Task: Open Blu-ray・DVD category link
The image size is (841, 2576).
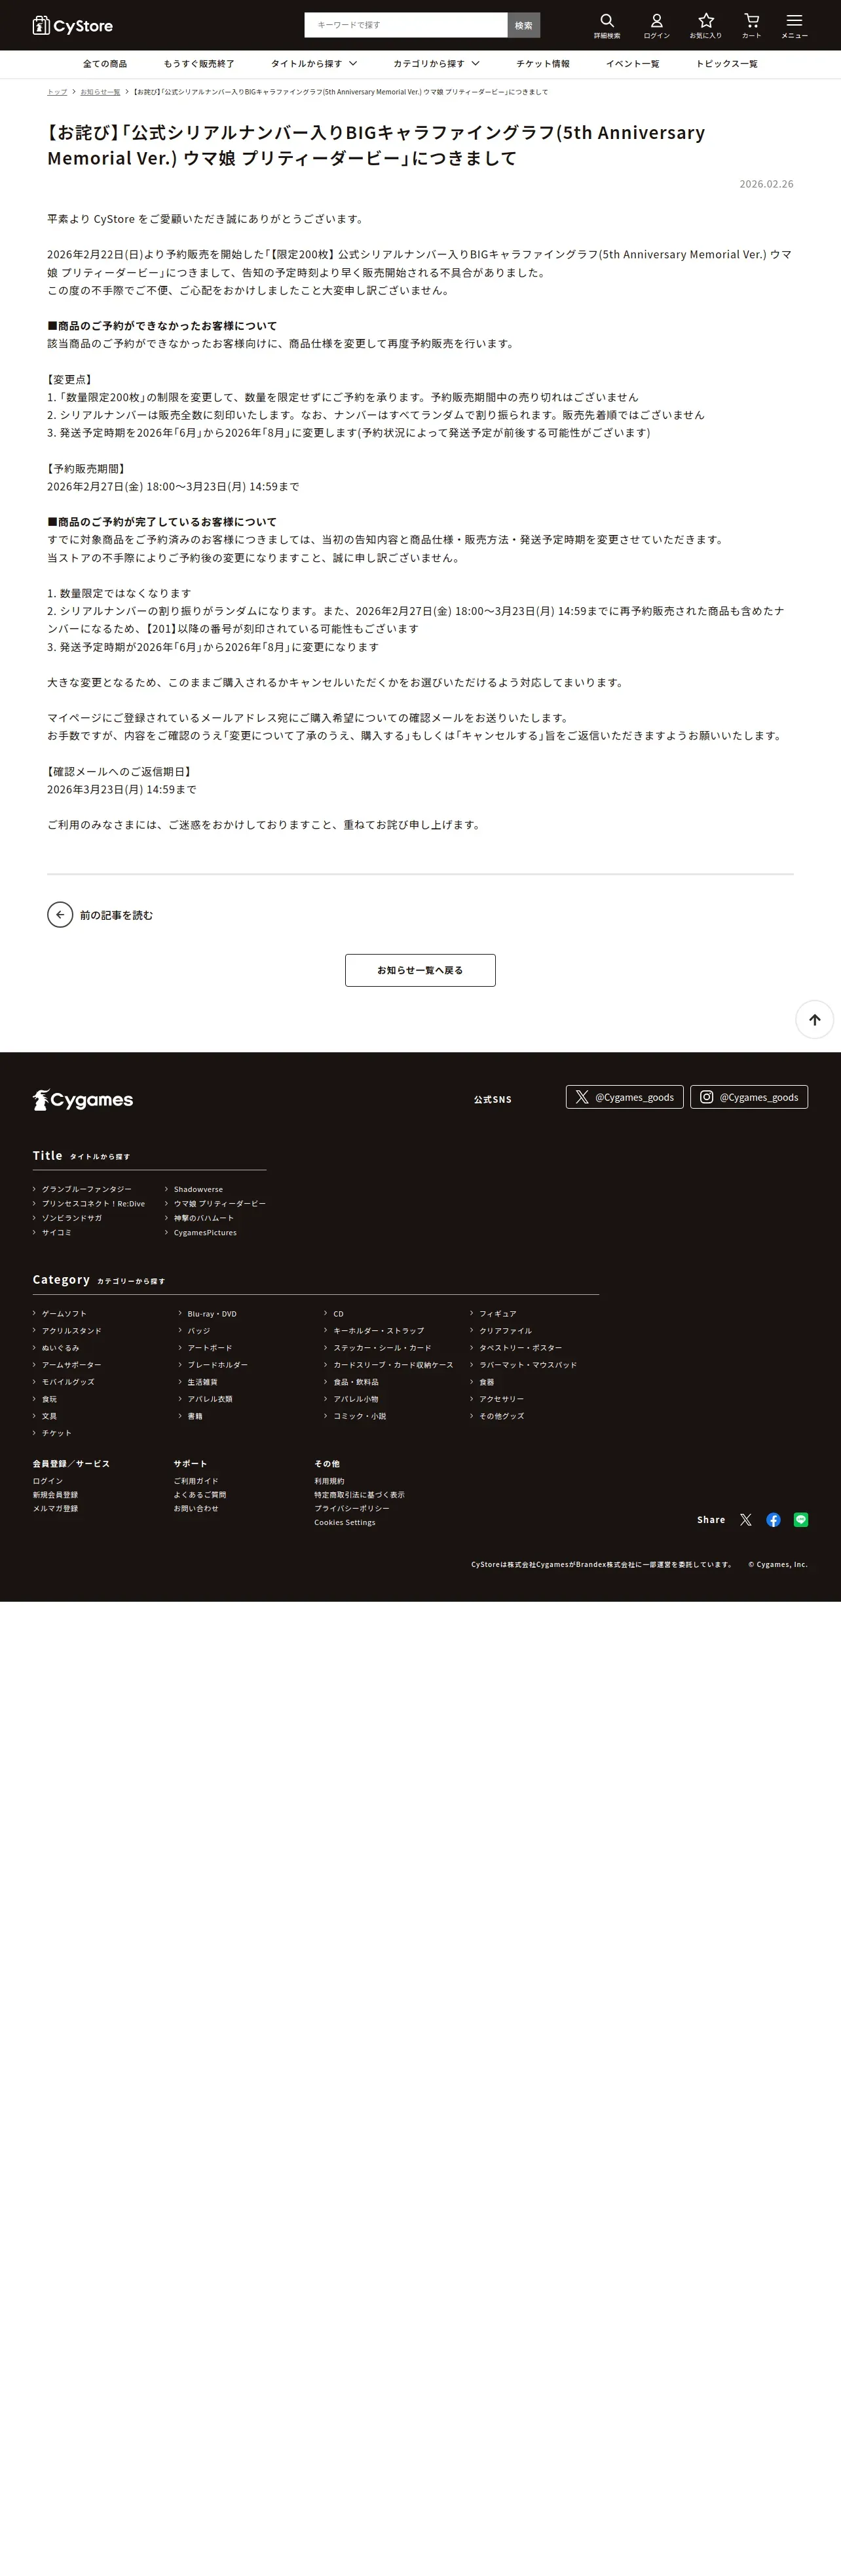Action: tap(212, 1313)
